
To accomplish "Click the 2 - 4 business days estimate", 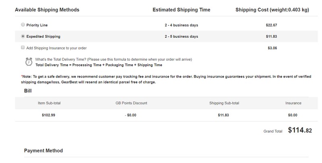I will [182, 25].
